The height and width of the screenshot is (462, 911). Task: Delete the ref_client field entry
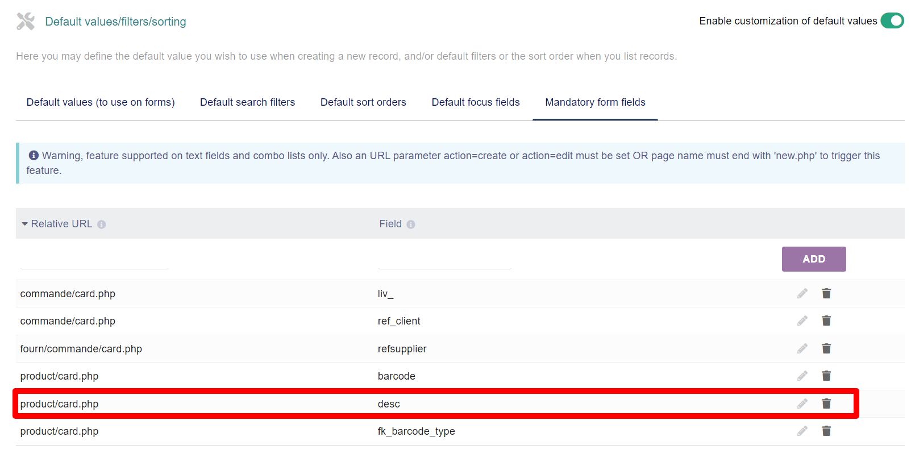826,321
